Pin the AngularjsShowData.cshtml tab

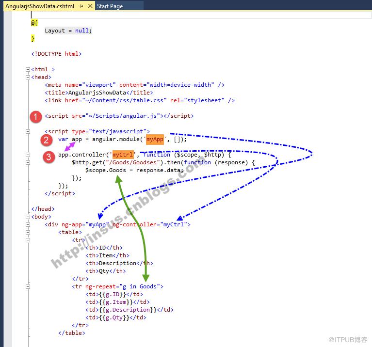(81, 6)
